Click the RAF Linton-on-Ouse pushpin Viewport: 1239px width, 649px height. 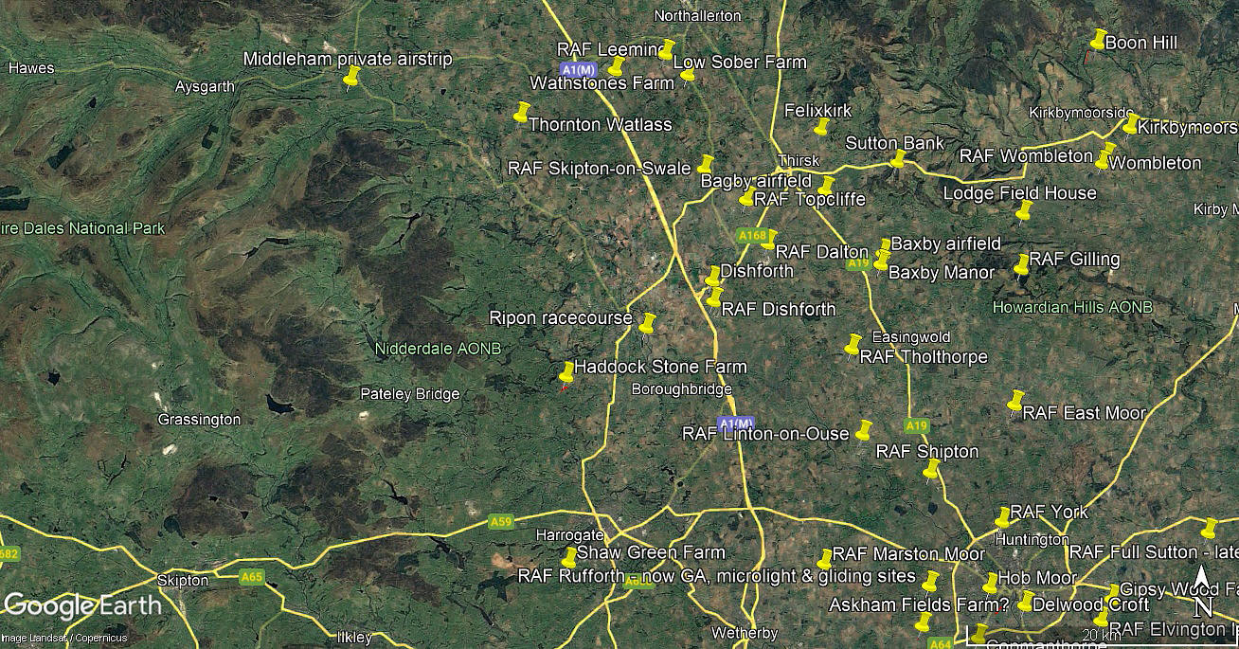pos(863,430)
